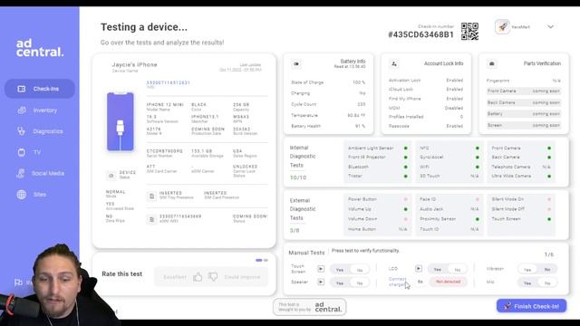Click the Sites globe icon
This screenshot has height=326, width=580.
pos(22,194)
